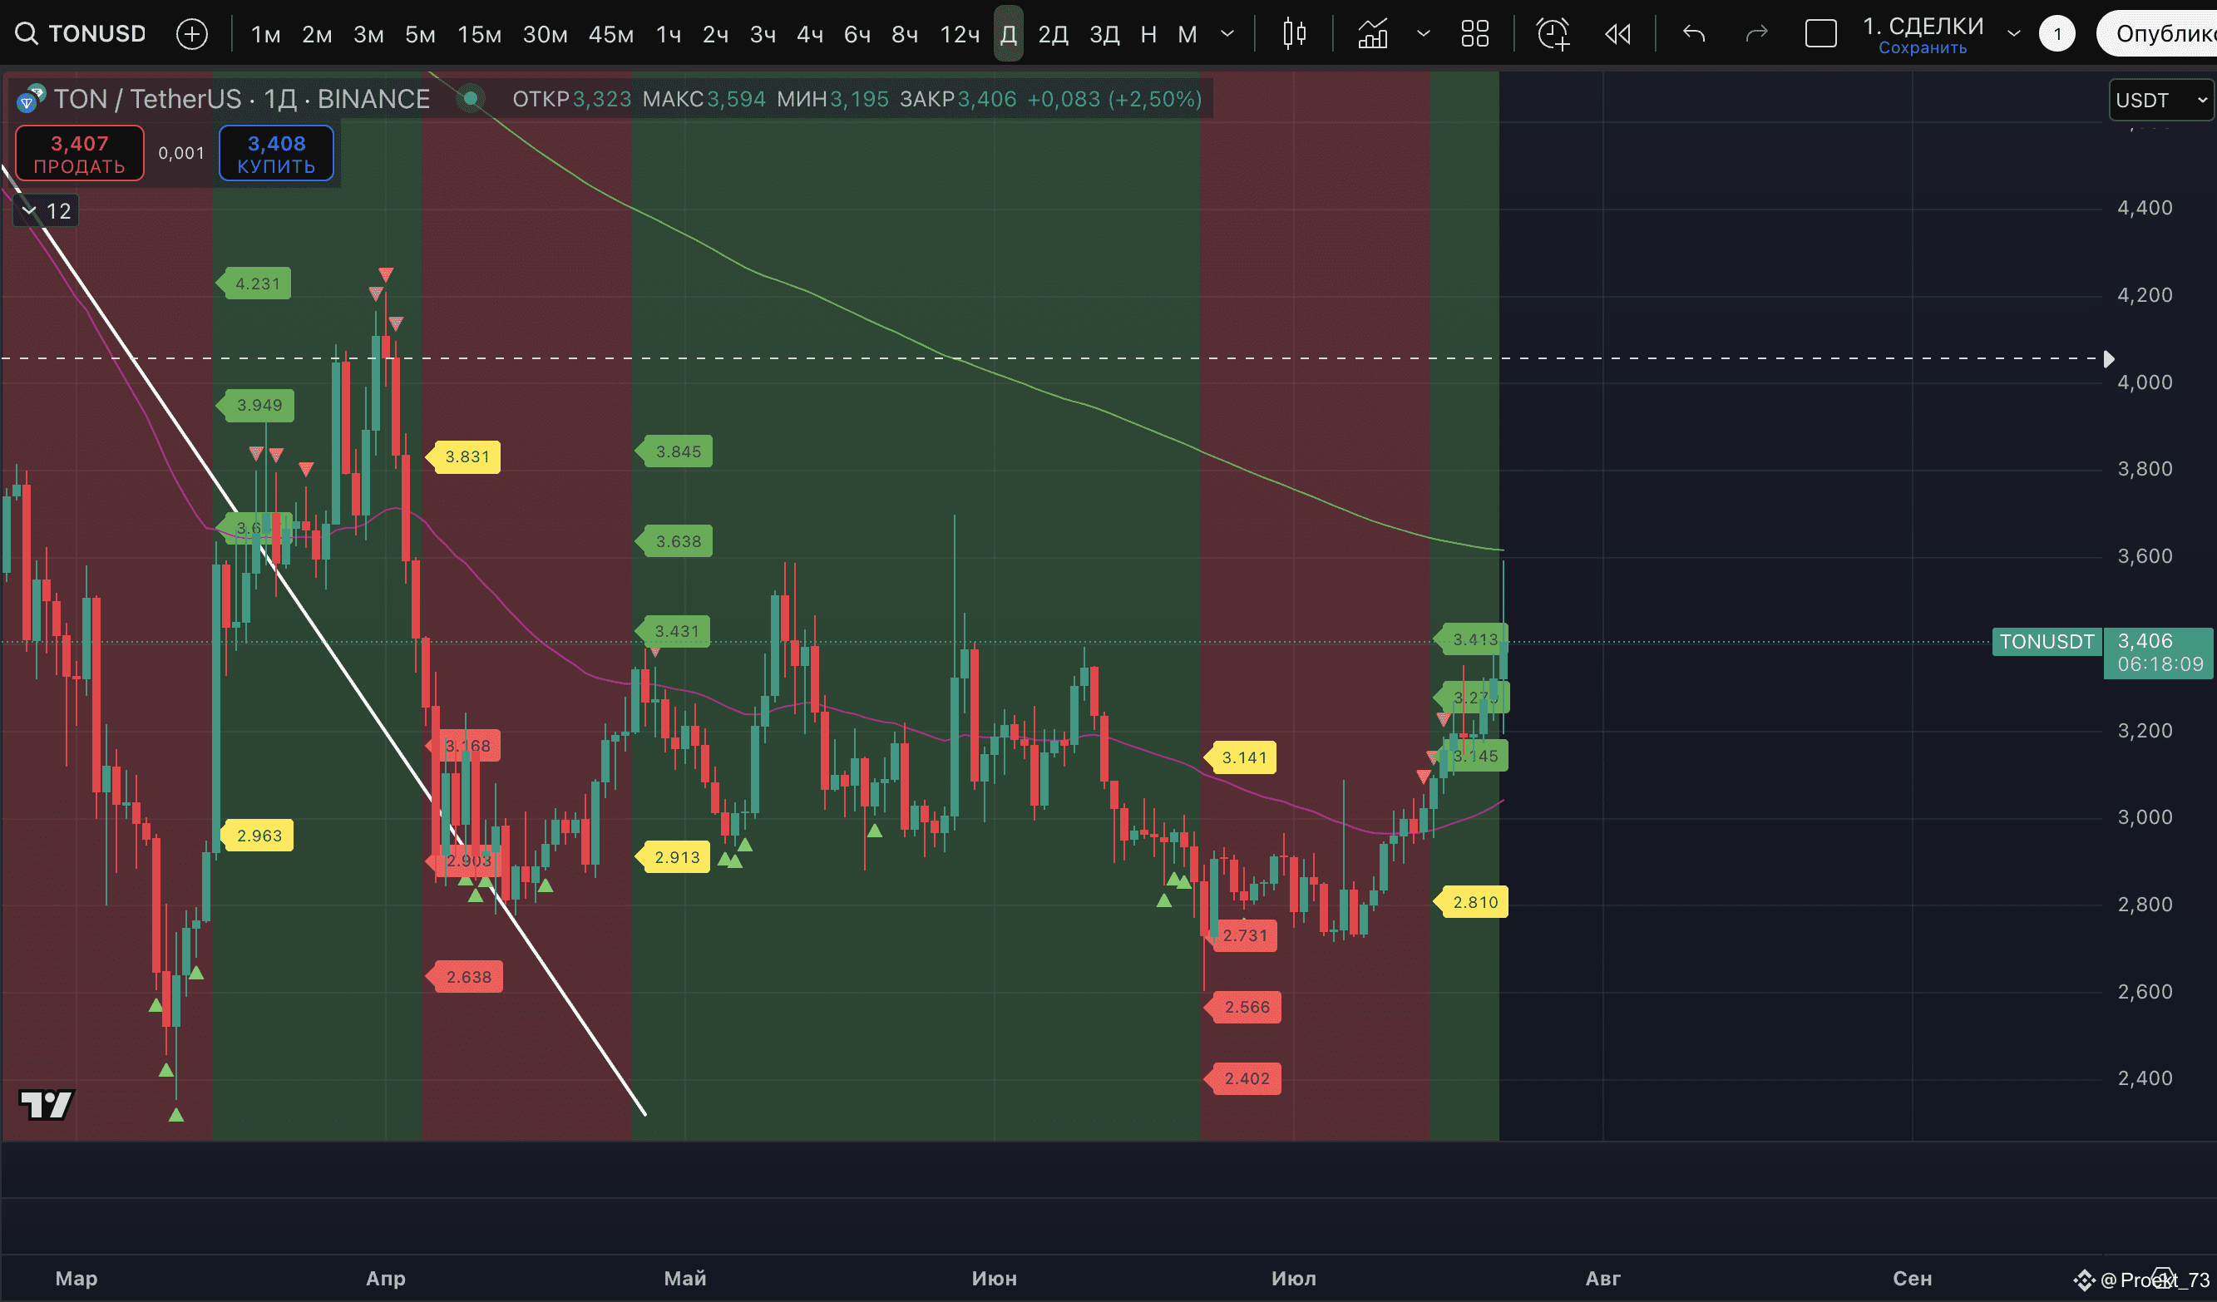Add a symbol to compare with the plus icon
Viewport: 2217px width, 1302px height.
pos(192,34)
